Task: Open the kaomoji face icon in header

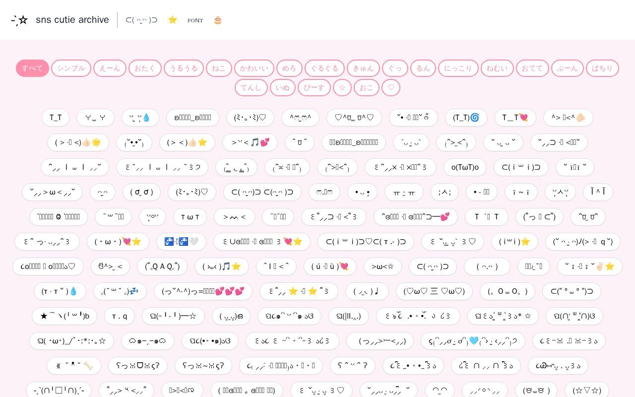Action: point(141,20)
